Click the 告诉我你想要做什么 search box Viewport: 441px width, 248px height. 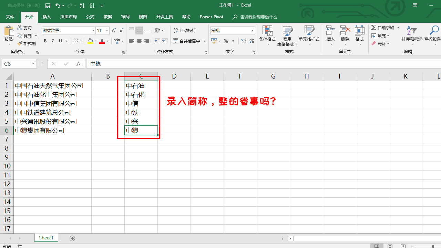[x=255, y=17]
